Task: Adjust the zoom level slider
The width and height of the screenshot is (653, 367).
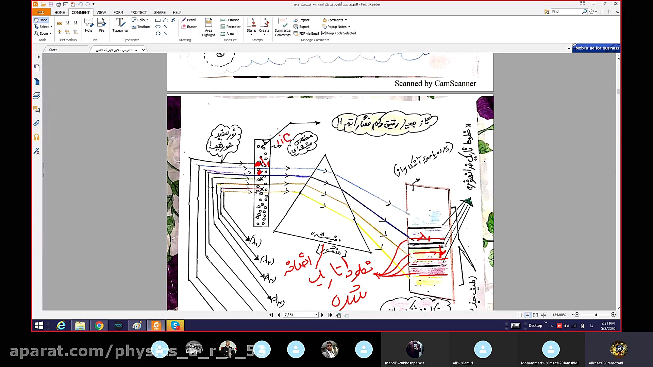Action: (x=596, y=315)
